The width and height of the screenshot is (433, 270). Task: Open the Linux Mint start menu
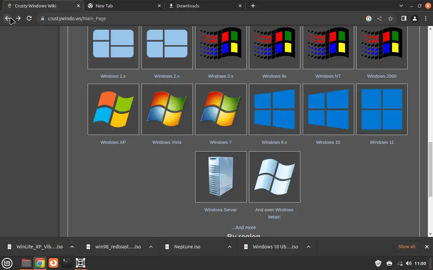pos(7,263)
